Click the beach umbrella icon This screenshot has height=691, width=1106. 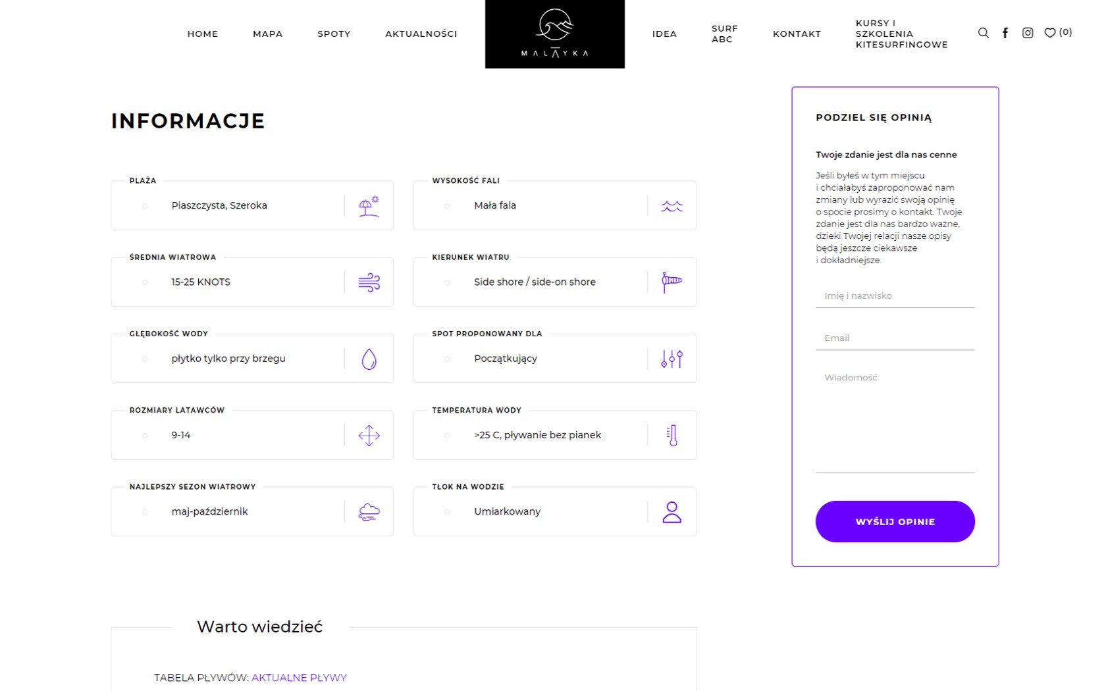tap(369, 206)
